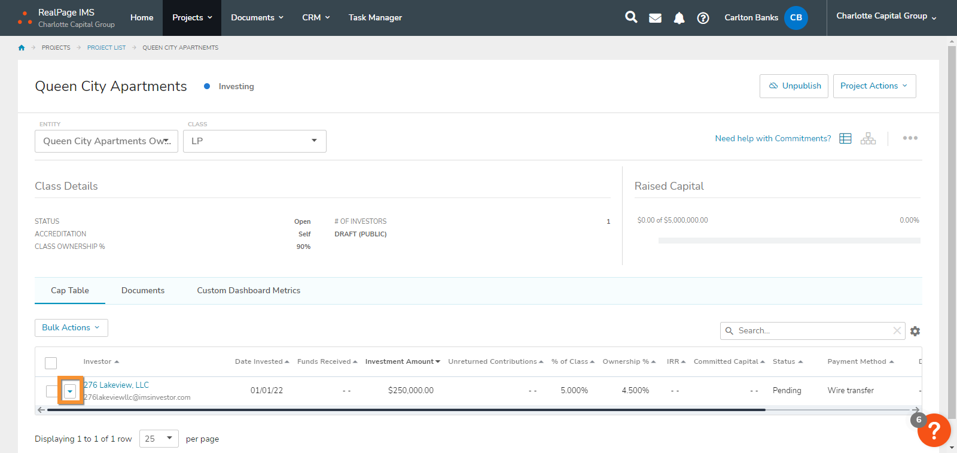This screenshot has width=957, height=453.
Task: Open Task Manager
Action: (x=375, y=18)
